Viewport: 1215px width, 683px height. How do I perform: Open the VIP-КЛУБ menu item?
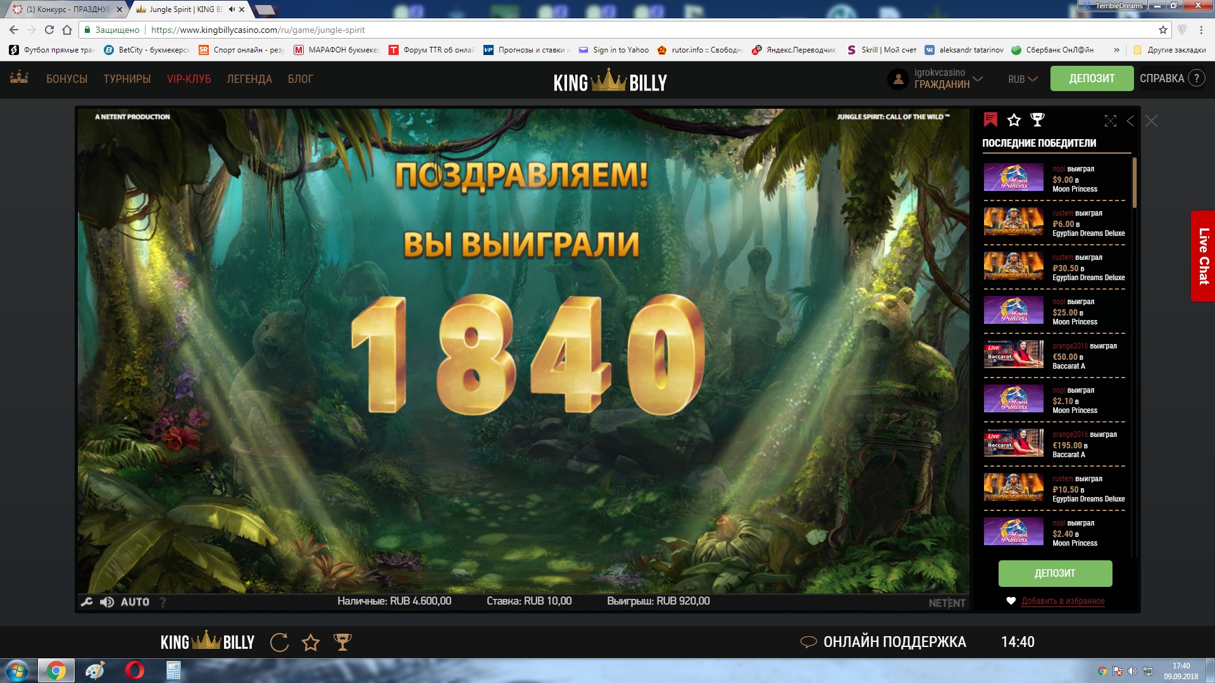(189, 79)
